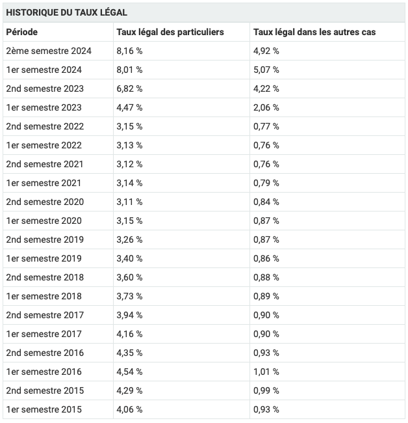Click the 4,47 % particuliers rate

[129, 107]
